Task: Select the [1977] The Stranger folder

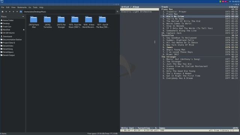Action: 61,22
